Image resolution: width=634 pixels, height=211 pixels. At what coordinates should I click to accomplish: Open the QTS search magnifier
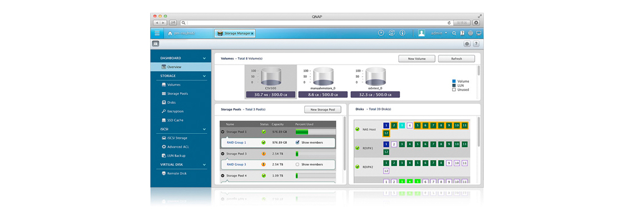coord(454,33)
